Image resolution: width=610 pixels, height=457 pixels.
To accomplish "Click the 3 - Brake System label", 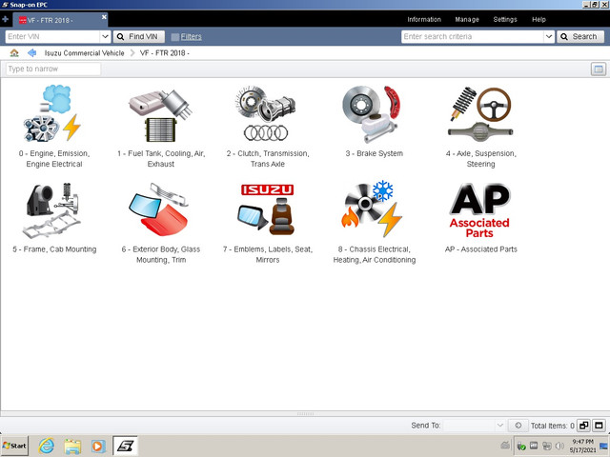I will point(375,153).
